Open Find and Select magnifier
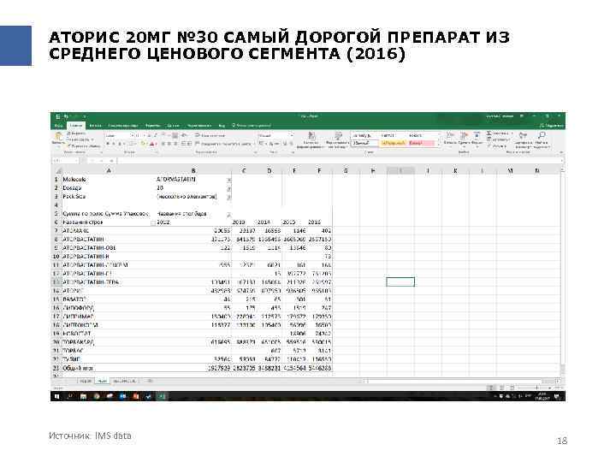 (542, 139)
